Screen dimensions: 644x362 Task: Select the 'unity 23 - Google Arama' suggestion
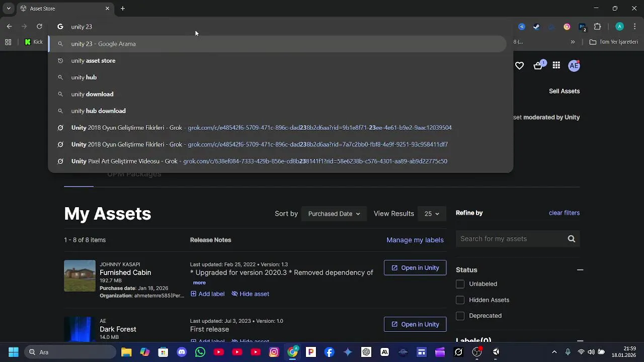pos(277,44)
